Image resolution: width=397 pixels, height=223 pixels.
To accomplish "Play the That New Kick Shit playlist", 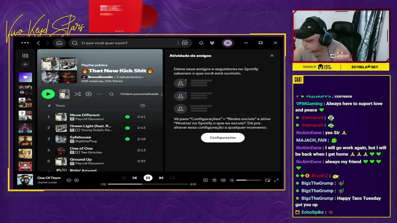I will click(48, 94).
